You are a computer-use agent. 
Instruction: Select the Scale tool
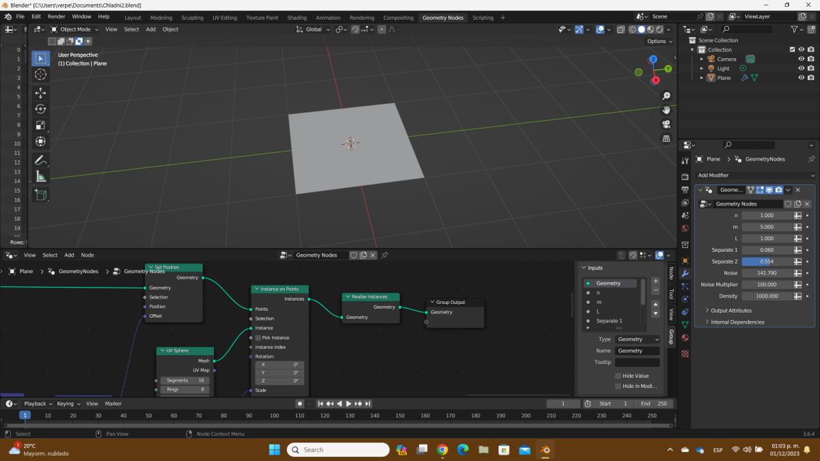pos(40,125)
